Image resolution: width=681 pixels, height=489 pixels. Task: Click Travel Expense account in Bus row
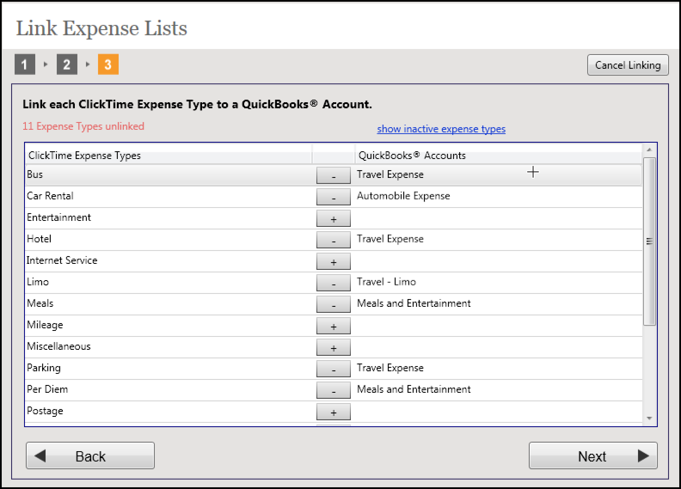[x=390, y=174]
